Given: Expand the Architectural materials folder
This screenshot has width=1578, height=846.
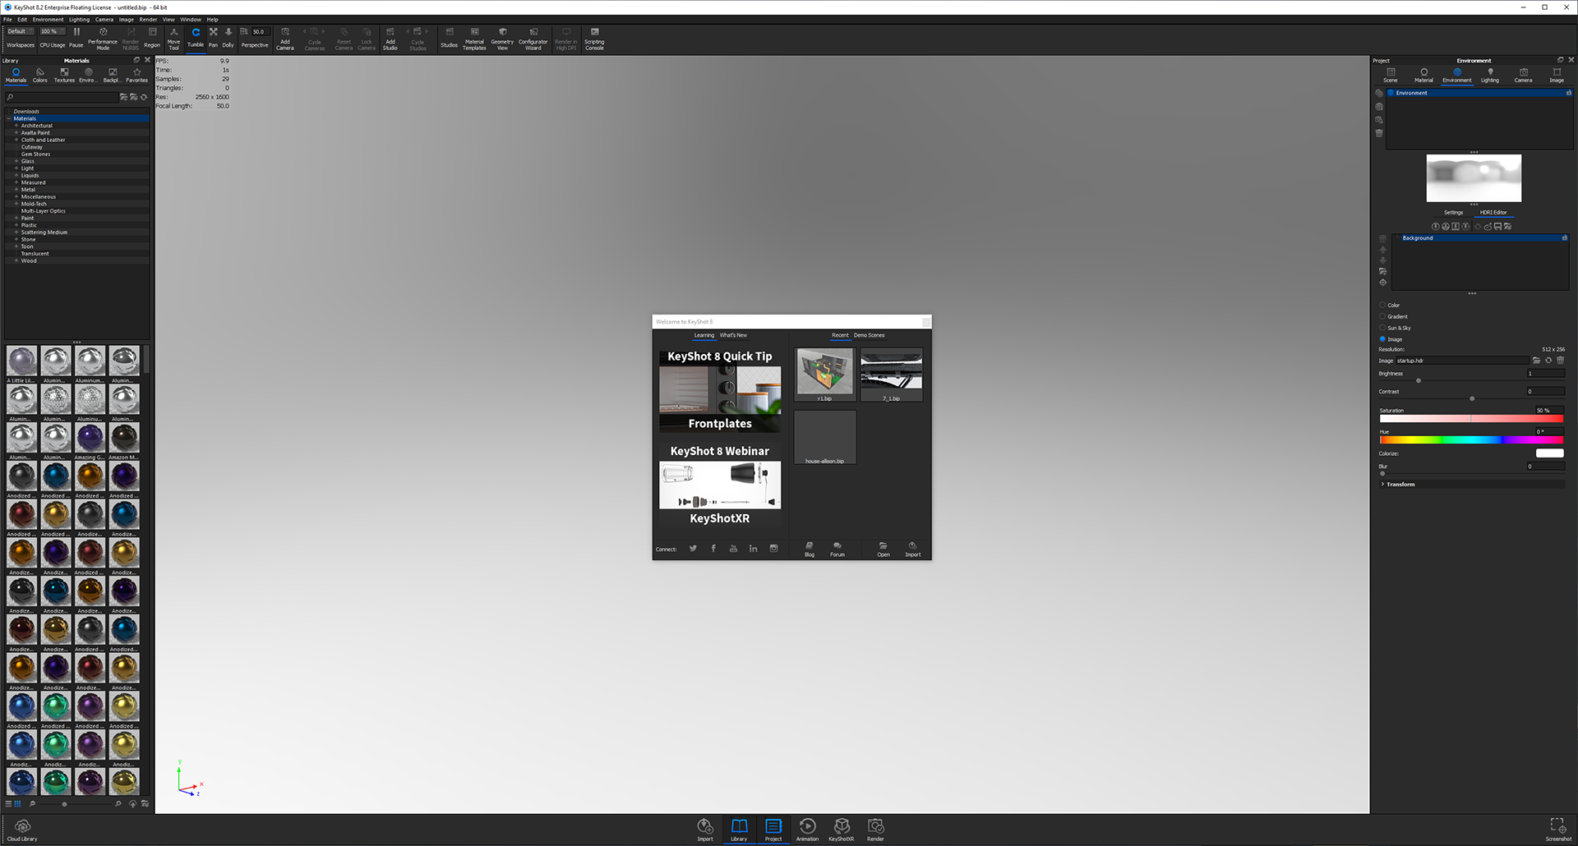Looking at the screenshot, I should [x=16, y=126].
